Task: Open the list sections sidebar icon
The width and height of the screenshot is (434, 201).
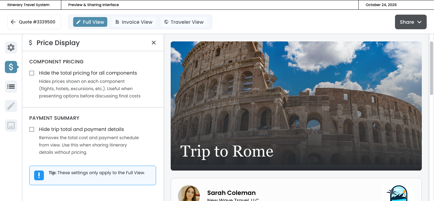Action: point(11,86)
